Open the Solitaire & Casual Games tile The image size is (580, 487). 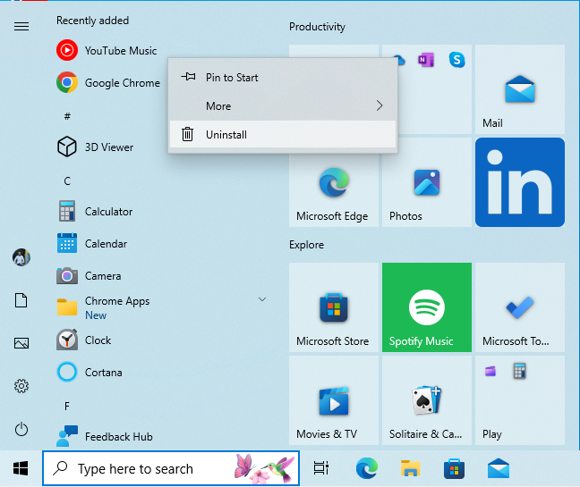(x=426, y=400)
